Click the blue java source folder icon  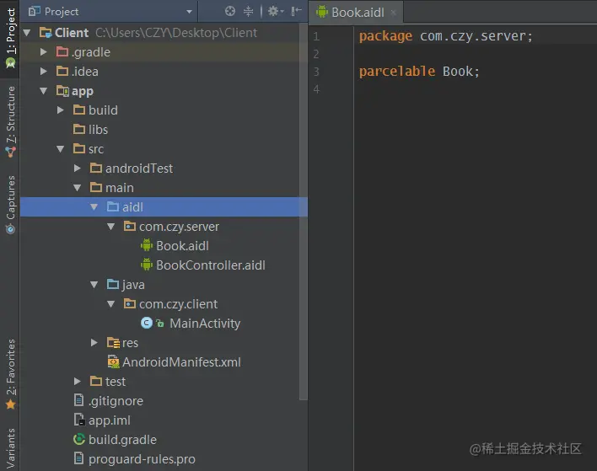pos(113,284)
